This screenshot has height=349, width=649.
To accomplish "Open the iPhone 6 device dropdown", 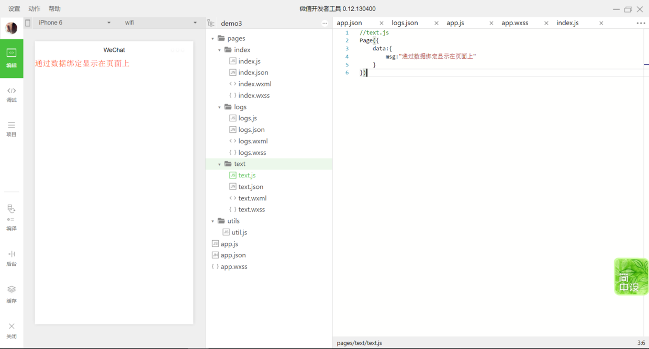I will (x=74, y=23).
